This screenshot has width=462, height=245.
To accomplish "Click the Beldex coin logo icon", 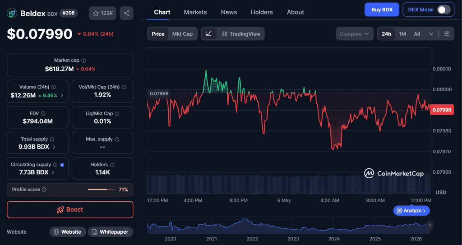I will click(12, 13).
